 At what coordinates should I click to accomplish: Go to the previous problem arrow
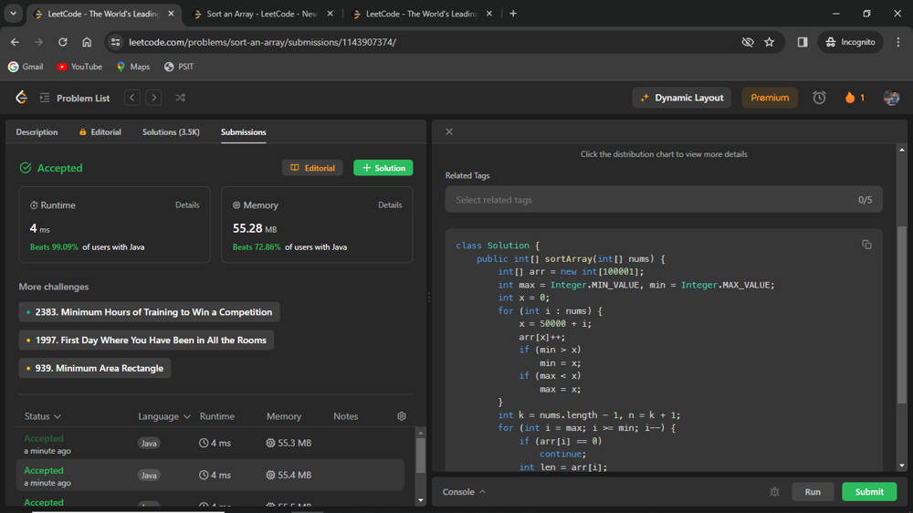132,98
